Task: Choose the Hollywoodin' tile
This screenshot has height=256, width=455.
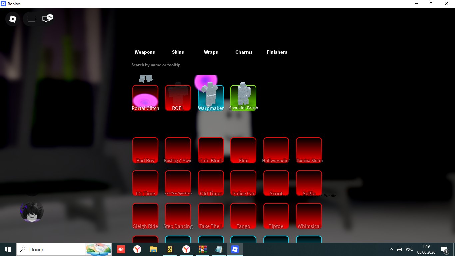Action: coord(276,150)
